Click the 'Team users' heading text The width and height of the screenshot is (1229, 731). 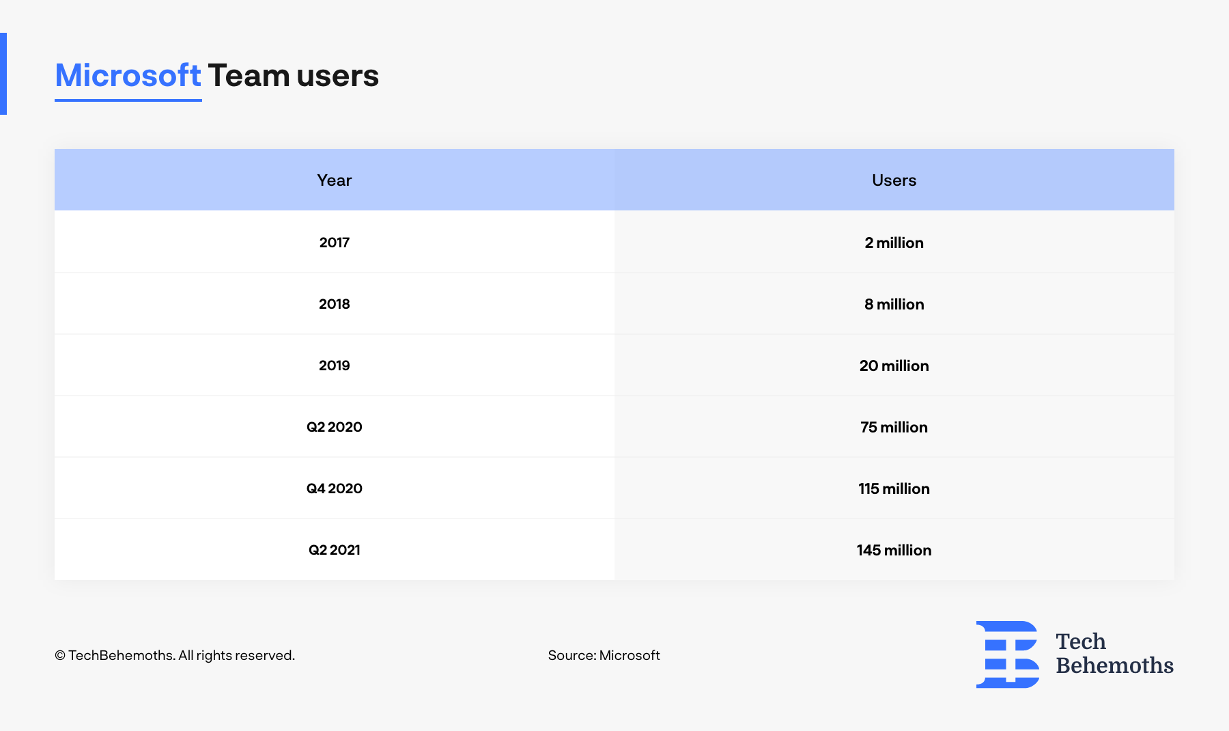pyautogui.click(x=293, y=75)
